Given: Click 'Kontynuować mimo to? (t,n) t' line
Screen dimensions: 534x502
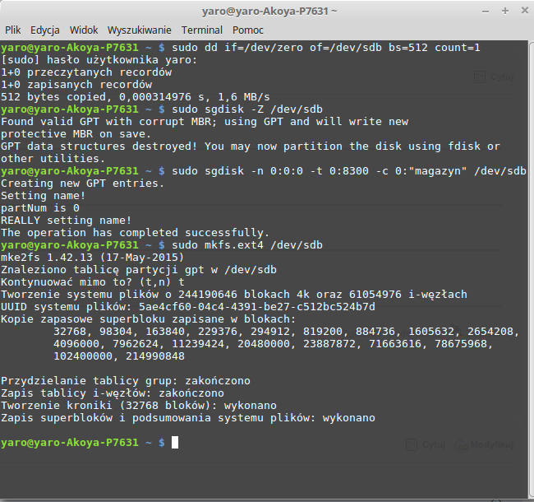Looking at the screenshot, I should click(93, 282).
